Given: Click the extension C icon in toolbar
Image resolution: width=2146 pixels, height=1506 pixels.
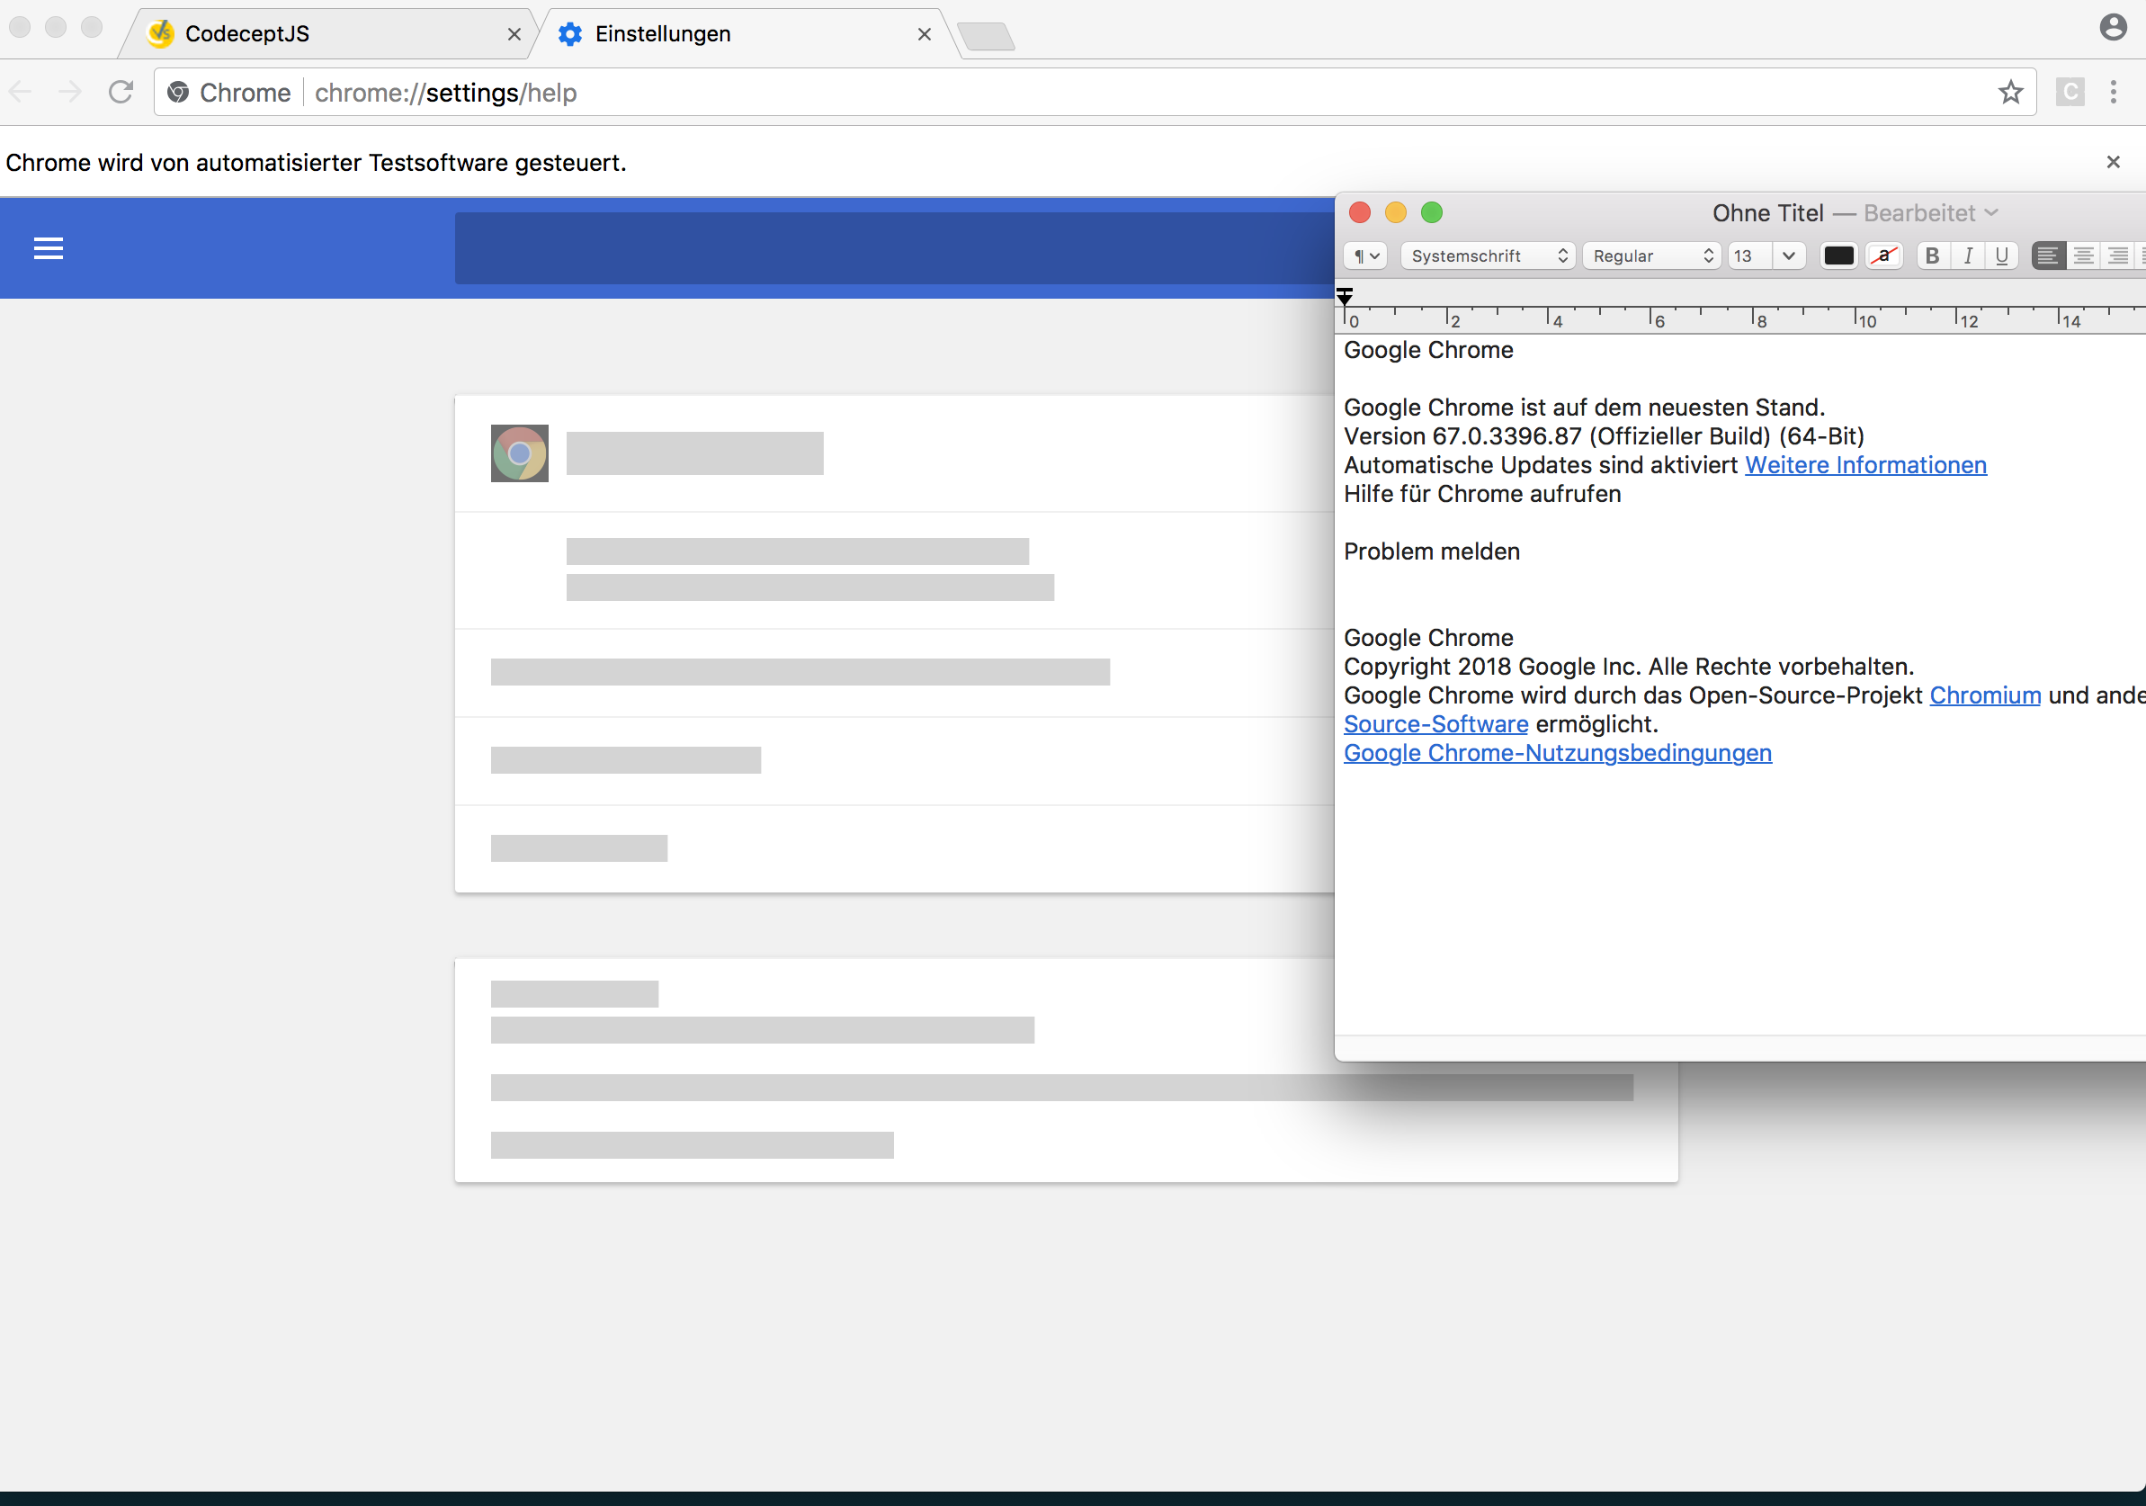Looking at the screenshot, I should (2070, 92).
